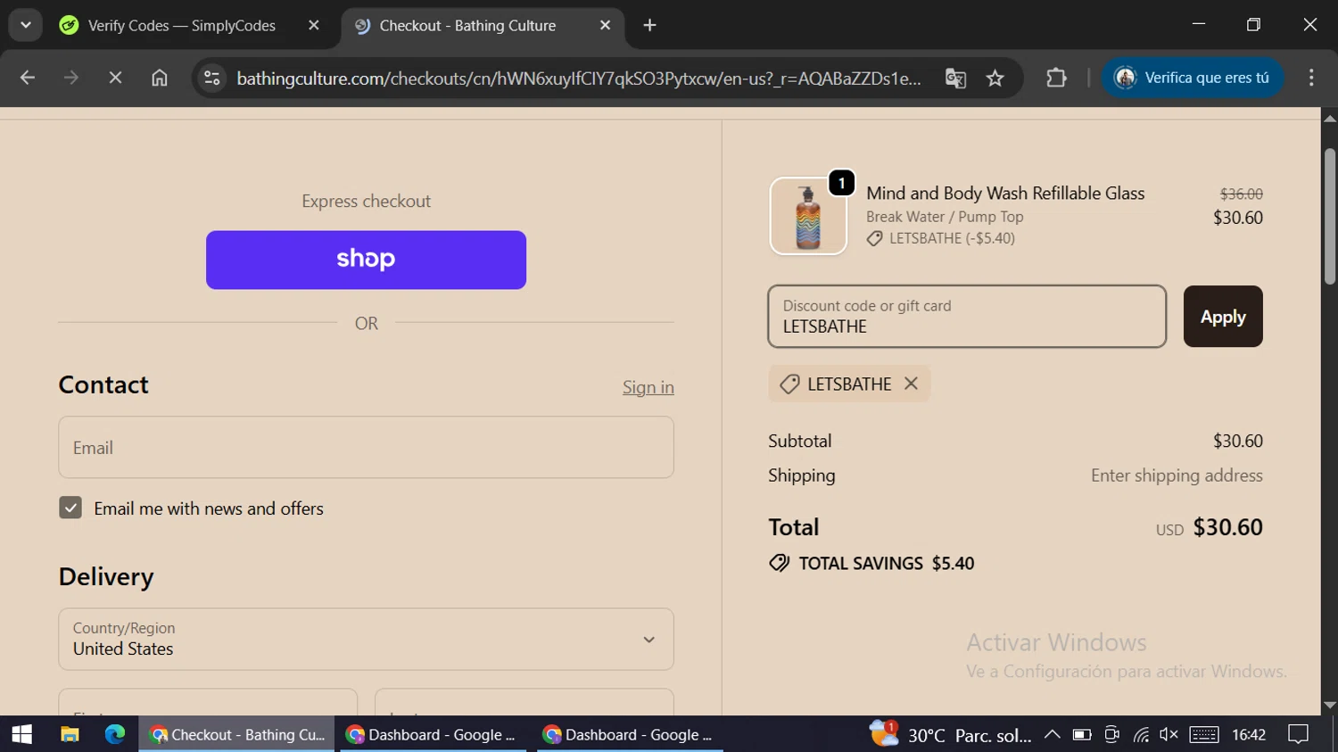Screen dimensions: 1338x752
Task: Bookmark this page with star icon
Action: click(x=995, y=79)
